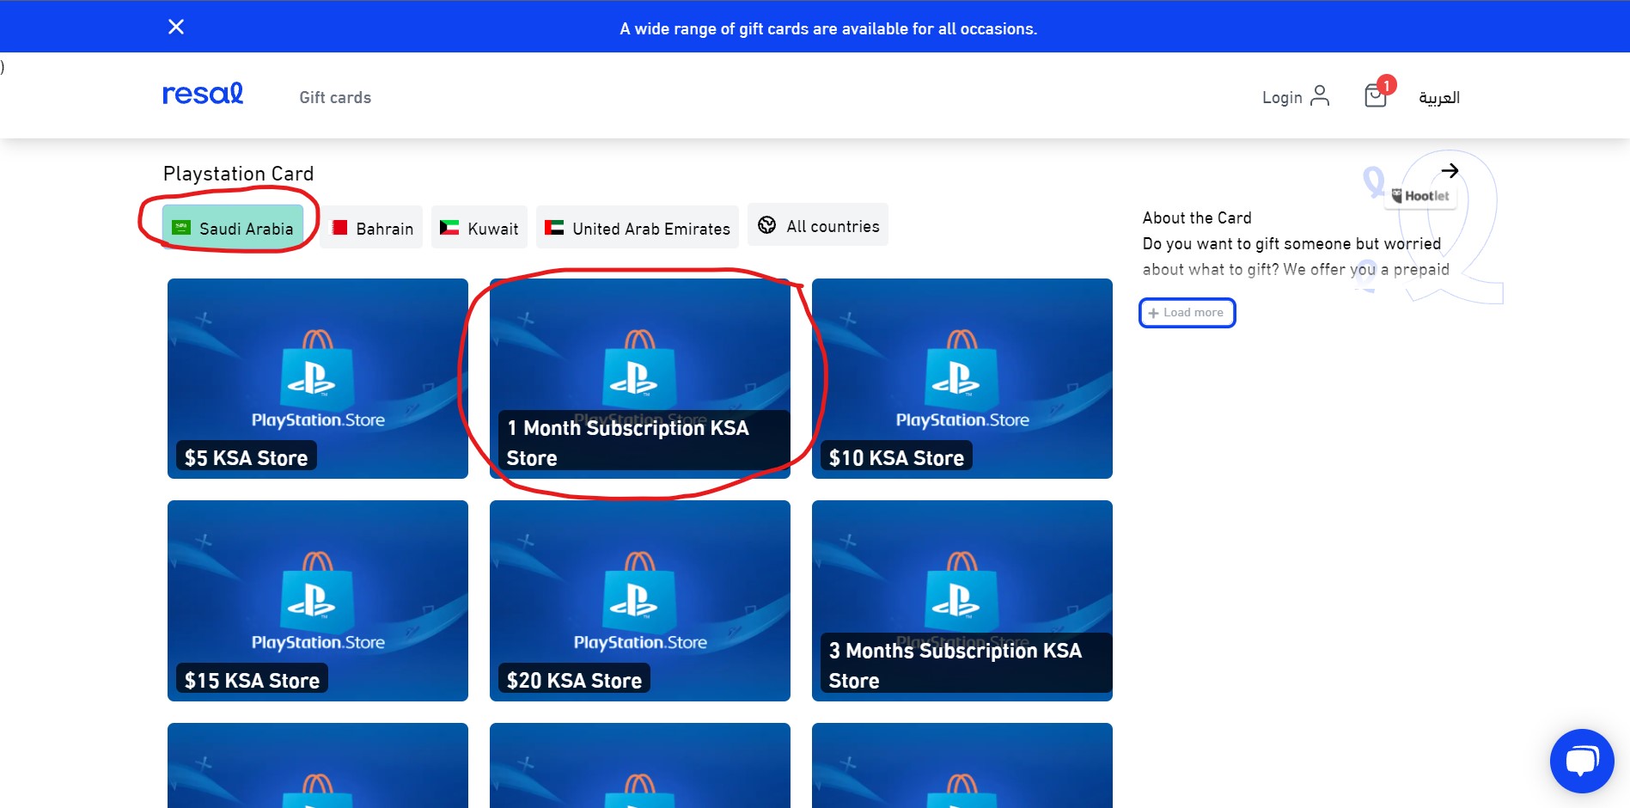Open the $20 KSA Store card
The height and width of the screenshot is (808, 1630).
[x=640, y=601]
